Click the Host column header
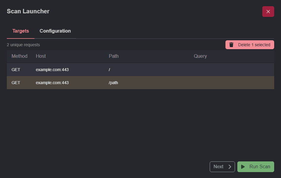Image resolution: width=281 pixels, height=178 pixels. point(41,56)
